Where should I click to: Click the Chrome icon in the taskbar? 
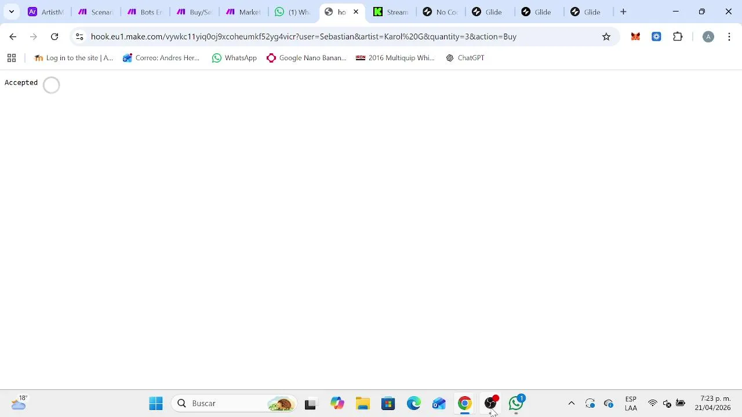point(465,403)
